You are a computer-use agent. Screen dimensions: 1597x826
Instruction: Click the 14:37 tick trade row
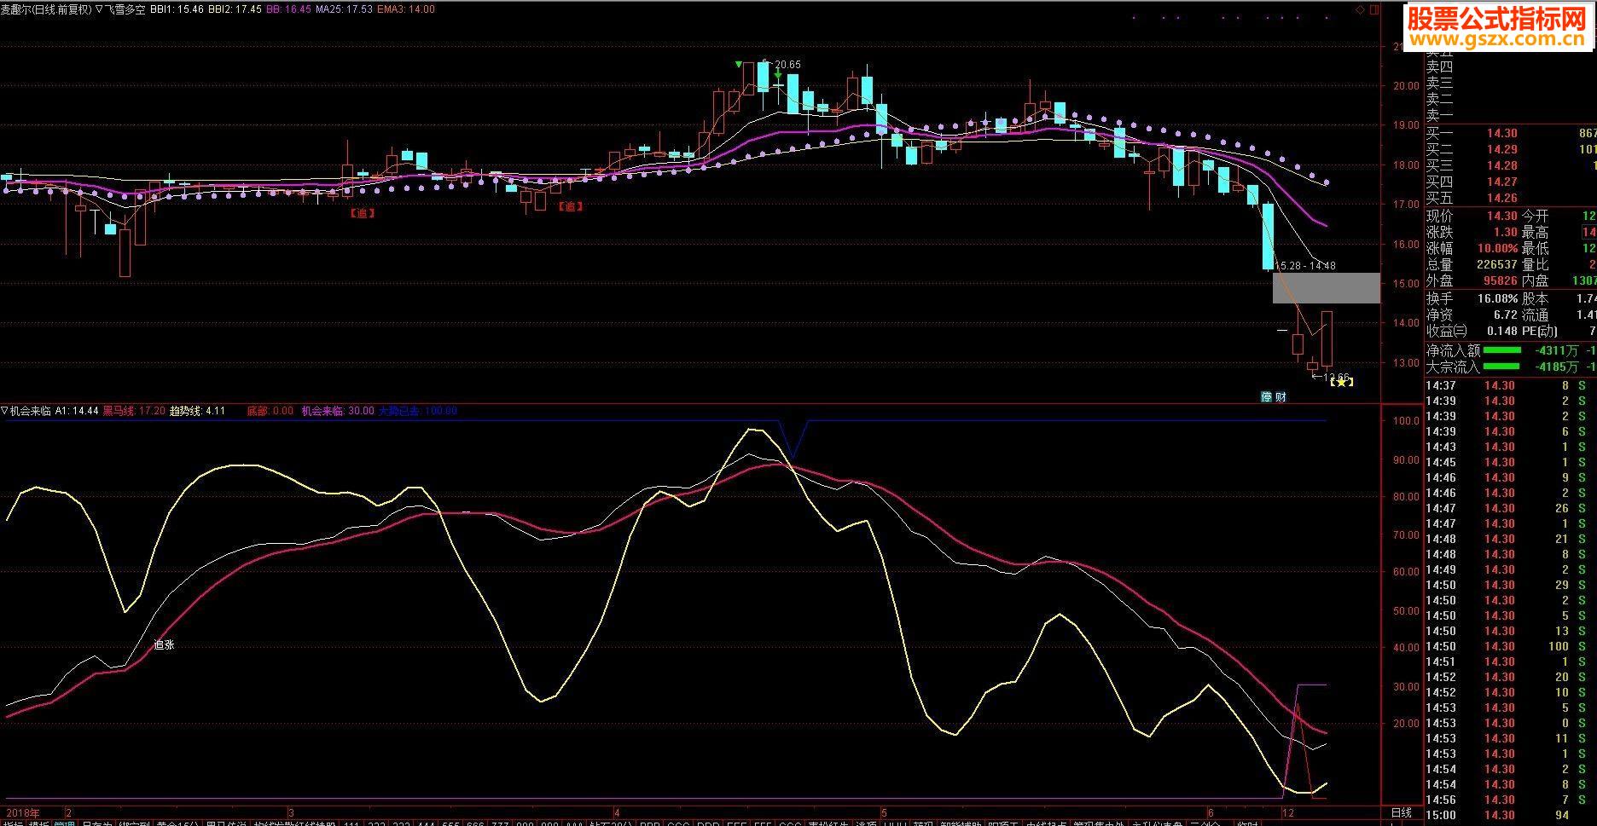coord(1511,385)
